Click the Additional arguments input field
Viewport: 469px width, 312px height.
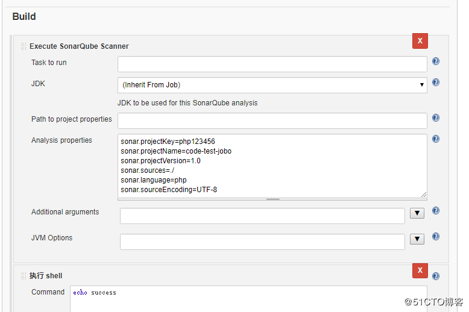click(x=262, y=216)
